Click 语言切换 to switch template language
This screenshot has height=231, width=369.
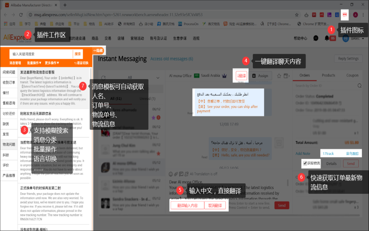[81, 63]
